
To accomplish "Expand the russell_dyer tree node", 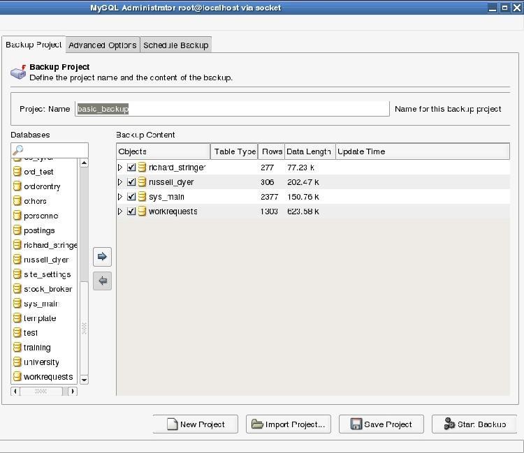I will 120,182.
